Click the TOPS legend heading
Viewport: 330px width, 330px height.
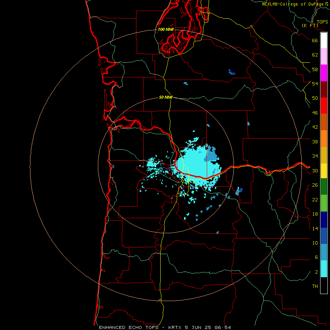click(x=322, y=22)
